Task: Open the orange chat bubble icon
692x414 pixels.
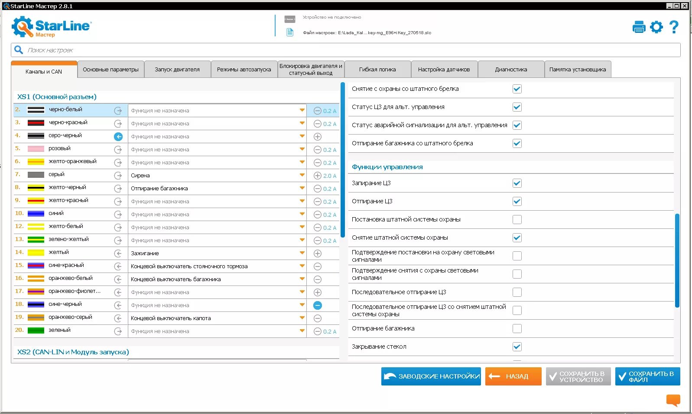Action: [673, 400]
